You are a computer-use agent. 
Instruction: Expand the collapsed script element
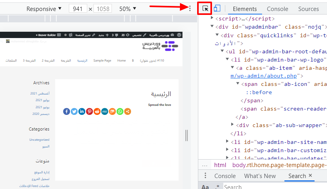tap(212, 18)
